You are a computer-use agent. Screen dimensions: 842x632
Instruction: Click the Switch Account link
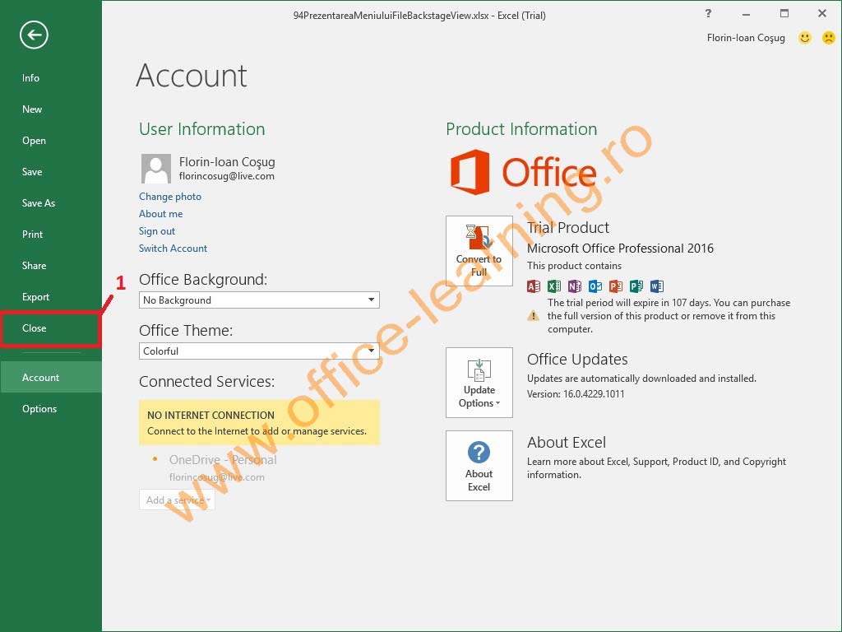coord(173,249)
